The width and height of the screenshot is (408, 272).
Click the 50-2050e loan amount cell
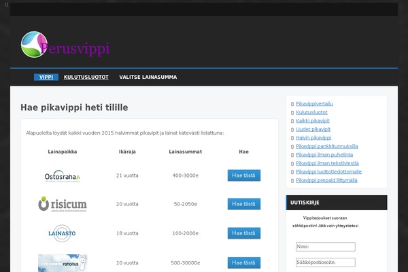(x=185, y=204)
